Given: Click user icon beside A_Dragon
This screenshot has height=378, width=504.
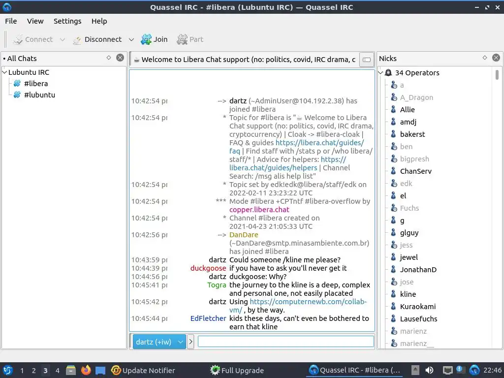Looking at the screenshot, I should 394,97.
